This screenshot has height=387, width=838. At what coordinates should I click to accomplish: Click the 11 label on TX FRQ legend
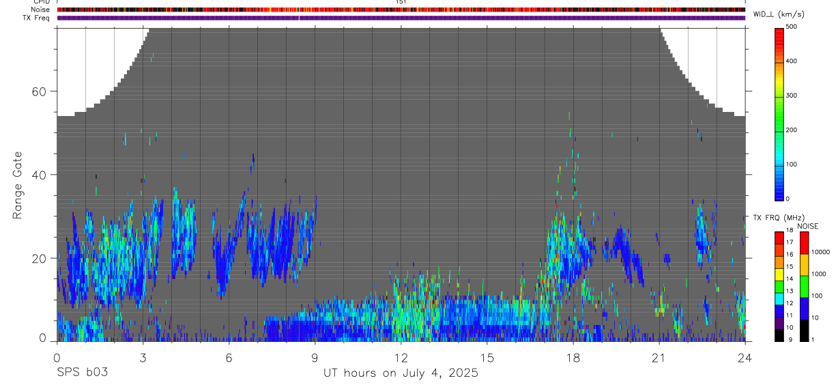coord(790,315)
